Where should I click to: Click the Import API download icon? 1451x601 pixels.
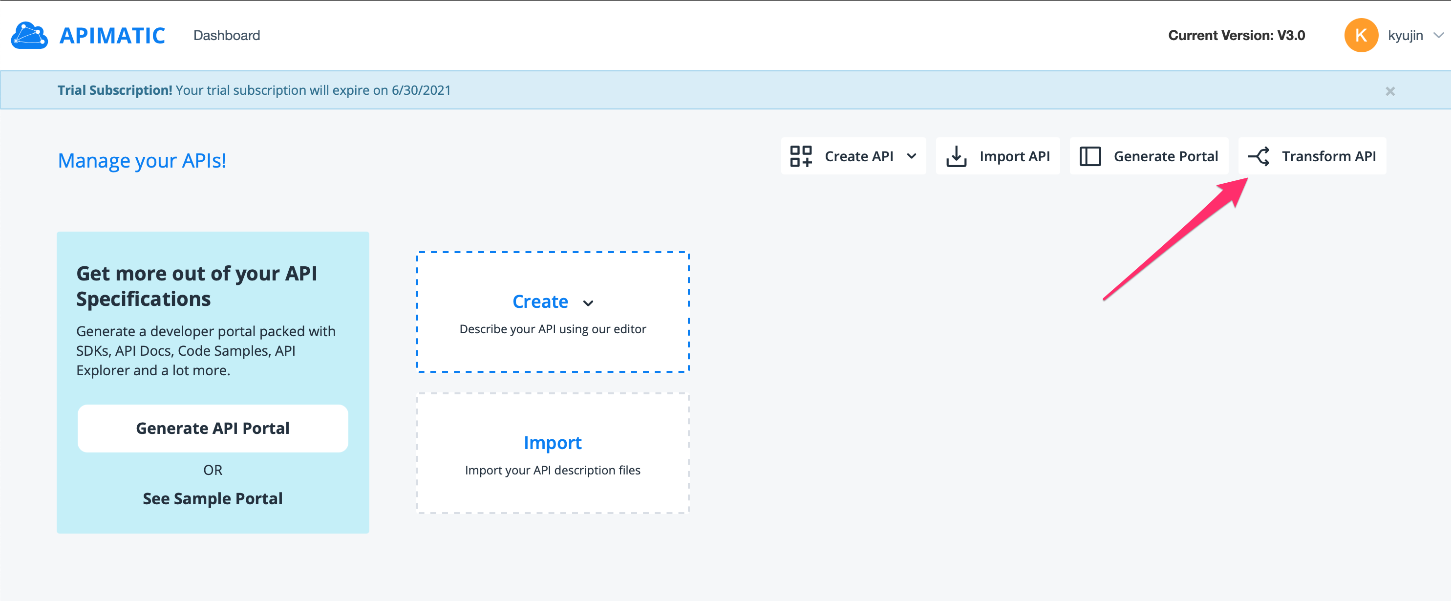(x=956, y=156)
